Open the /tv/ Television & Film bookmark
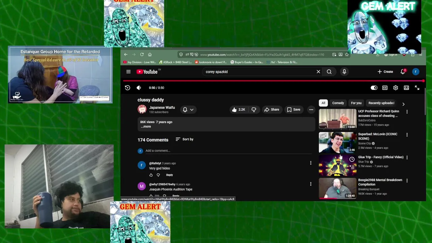Viewport: 432px width, 243px height. tap(282, 62)
